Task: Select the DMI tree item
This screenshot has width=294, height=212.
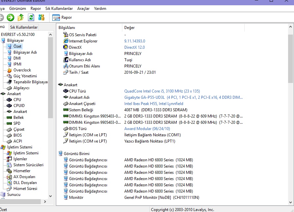Action: 17,58
